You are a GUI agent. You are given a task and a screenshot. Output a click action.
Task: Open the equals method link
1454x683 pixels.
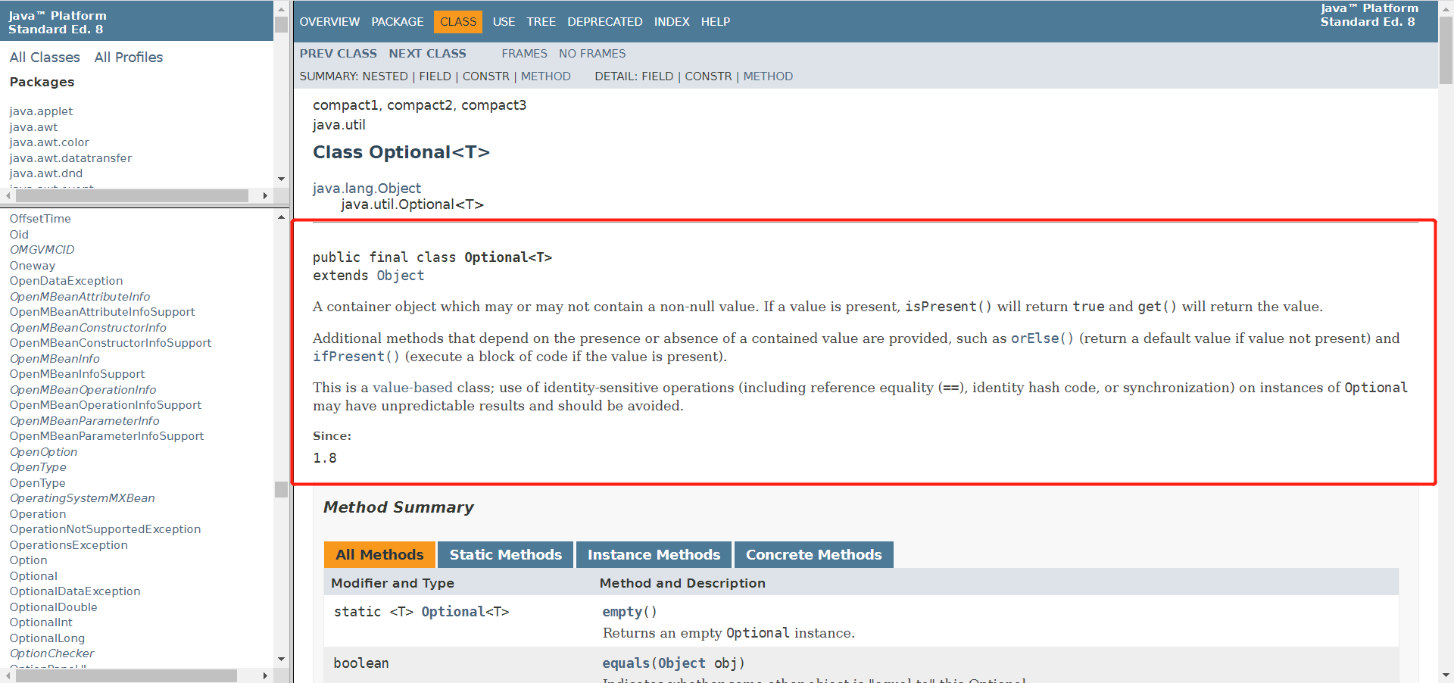pos(626,663)
